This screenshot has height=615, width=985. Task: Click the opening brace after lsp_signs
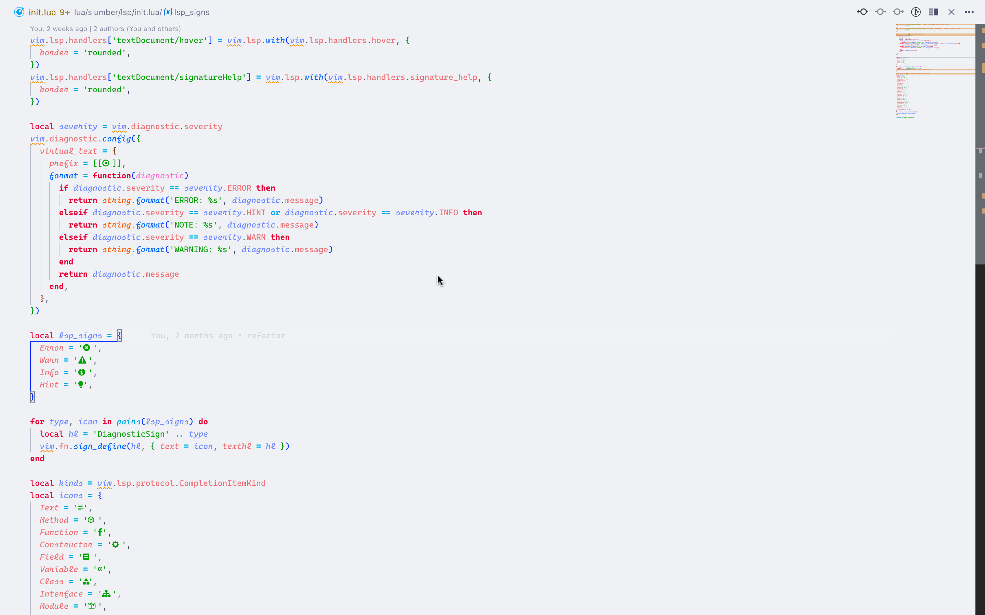tap(119, 336)
